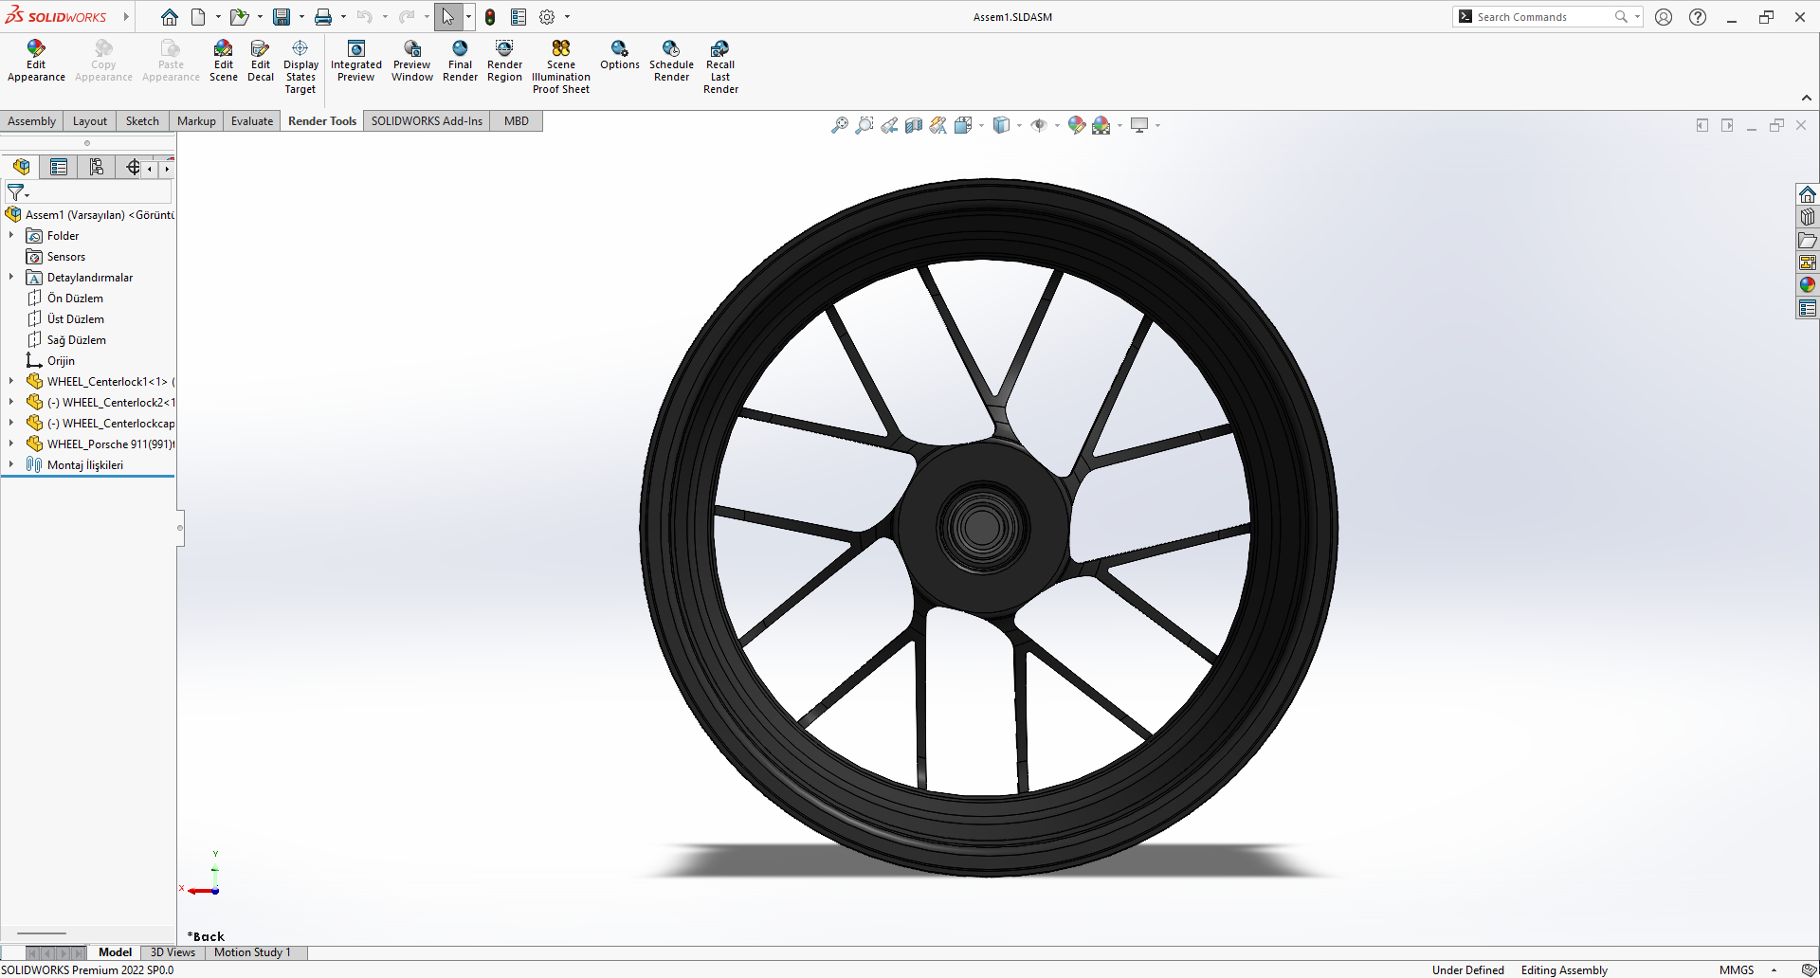Image resolution: width=1820 pixels, height=978 pixels.
Task: Switch to the 3D Views tab
Action: (x=173, y=952)
